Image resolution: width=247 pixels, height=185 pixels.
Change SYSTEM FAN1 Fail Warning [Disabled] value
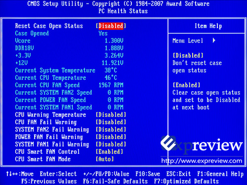pos(111,145)
